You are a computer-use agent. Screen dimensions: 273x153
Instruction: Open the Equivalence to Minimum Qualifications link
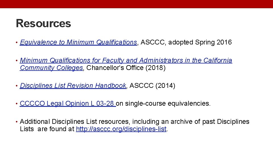tap(78, 42)
